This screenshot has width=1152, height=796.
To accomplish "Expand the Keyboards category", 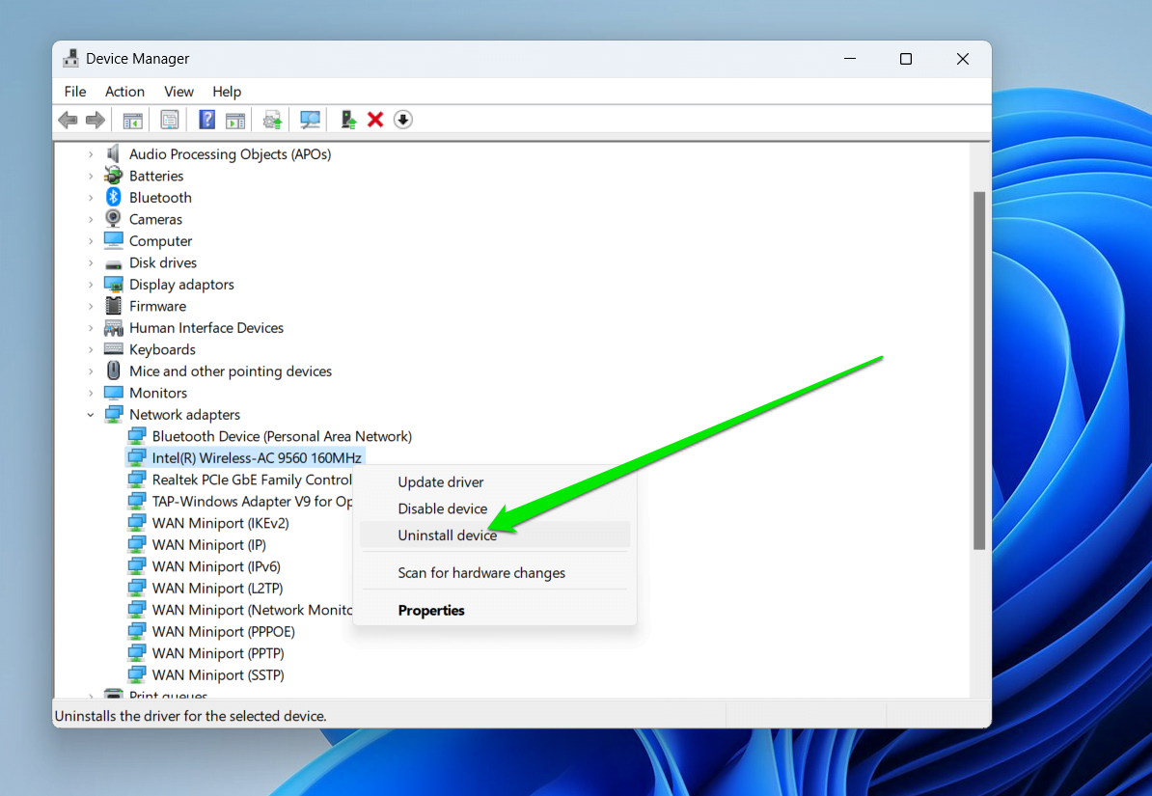I will [92, 350].
